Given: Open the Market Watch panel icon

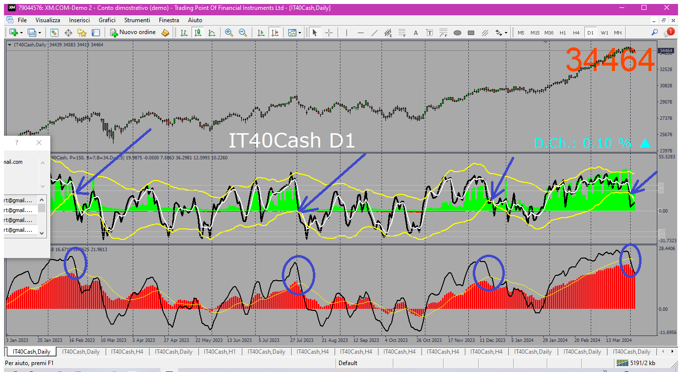Looking at the screenshot, I should tap(54, 33).
